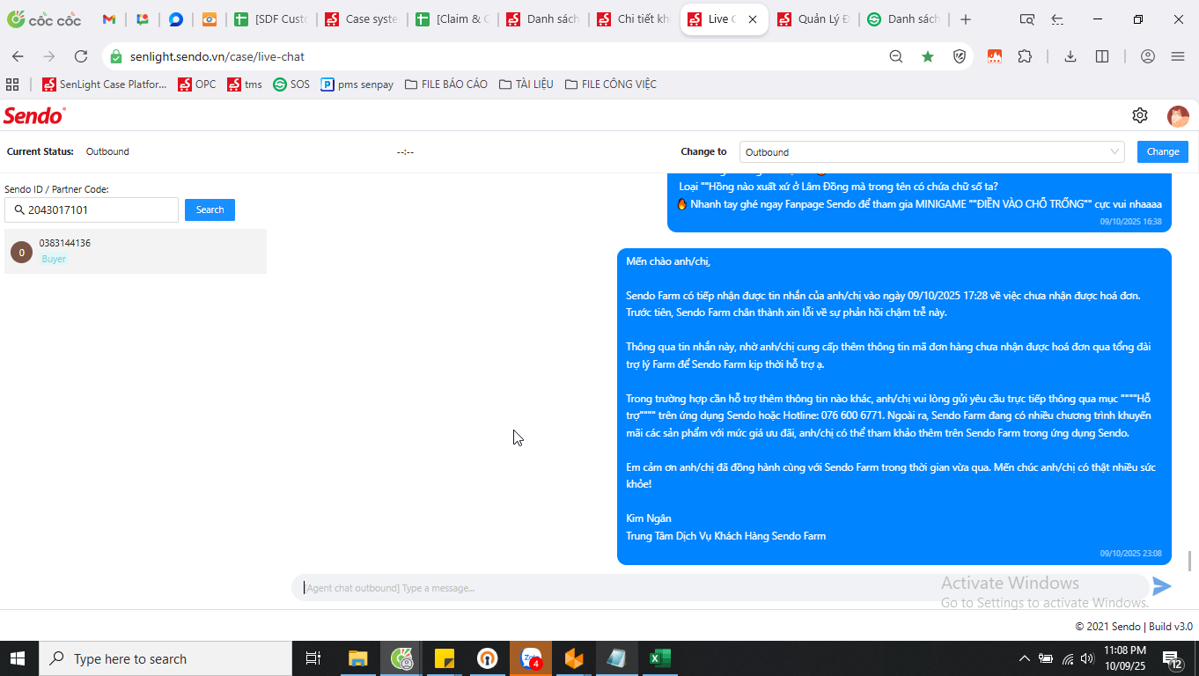Open the orange extension icon in toolbar
This screenshot has width=1199, height=676.
coord(995,56)
